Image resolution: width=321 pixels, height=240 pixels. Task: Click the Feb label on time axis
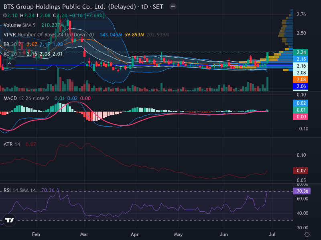tap(36, 234)
